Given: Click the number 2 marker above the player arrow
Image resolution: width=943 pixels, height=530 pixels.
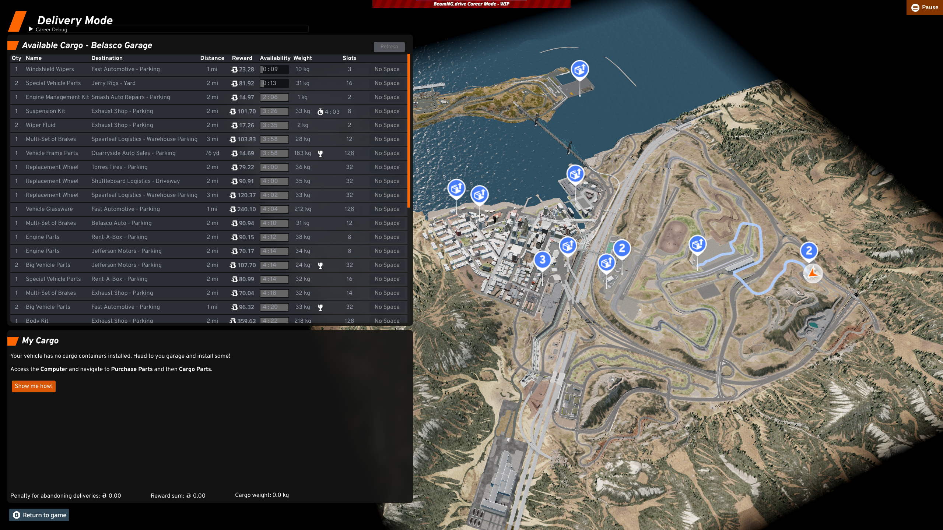Looking at the screenshot, I should (x=809, y=251).
